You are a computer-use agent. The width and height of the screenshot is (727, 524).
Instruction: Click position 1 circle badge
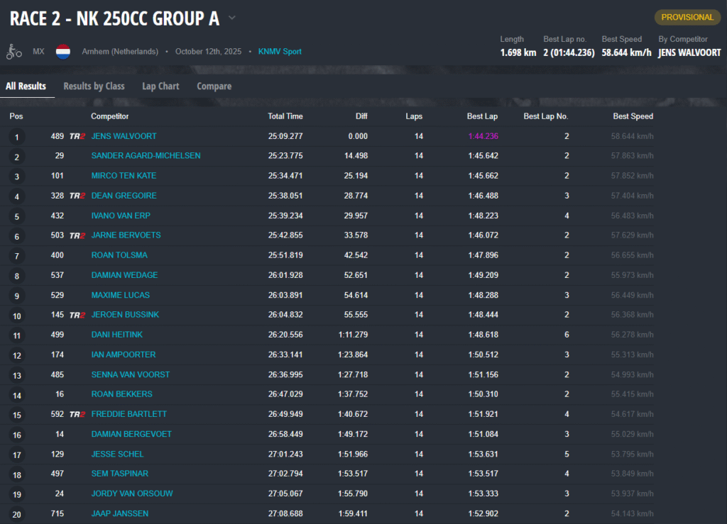(16, 137)
